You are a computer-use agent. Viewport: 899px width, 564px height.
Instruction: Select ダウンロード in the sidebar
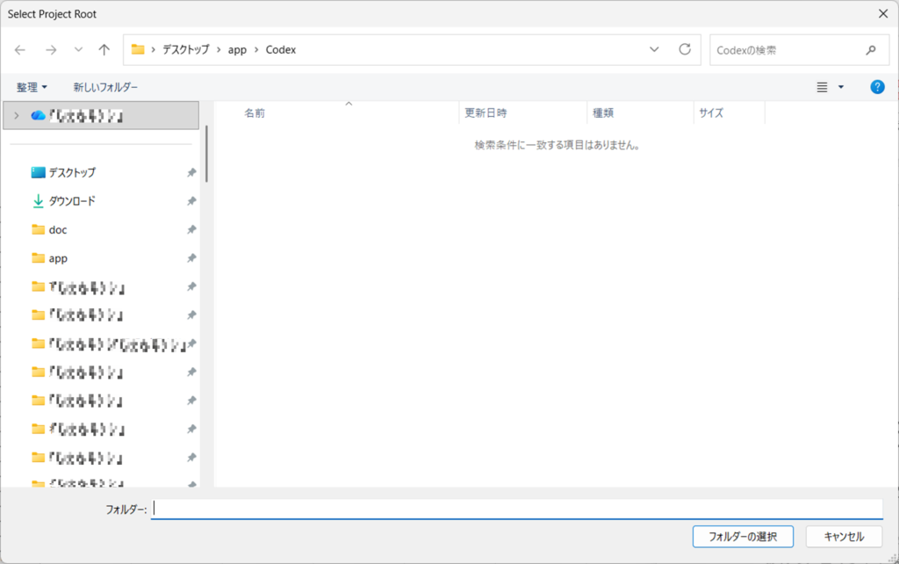coord(72,201)
